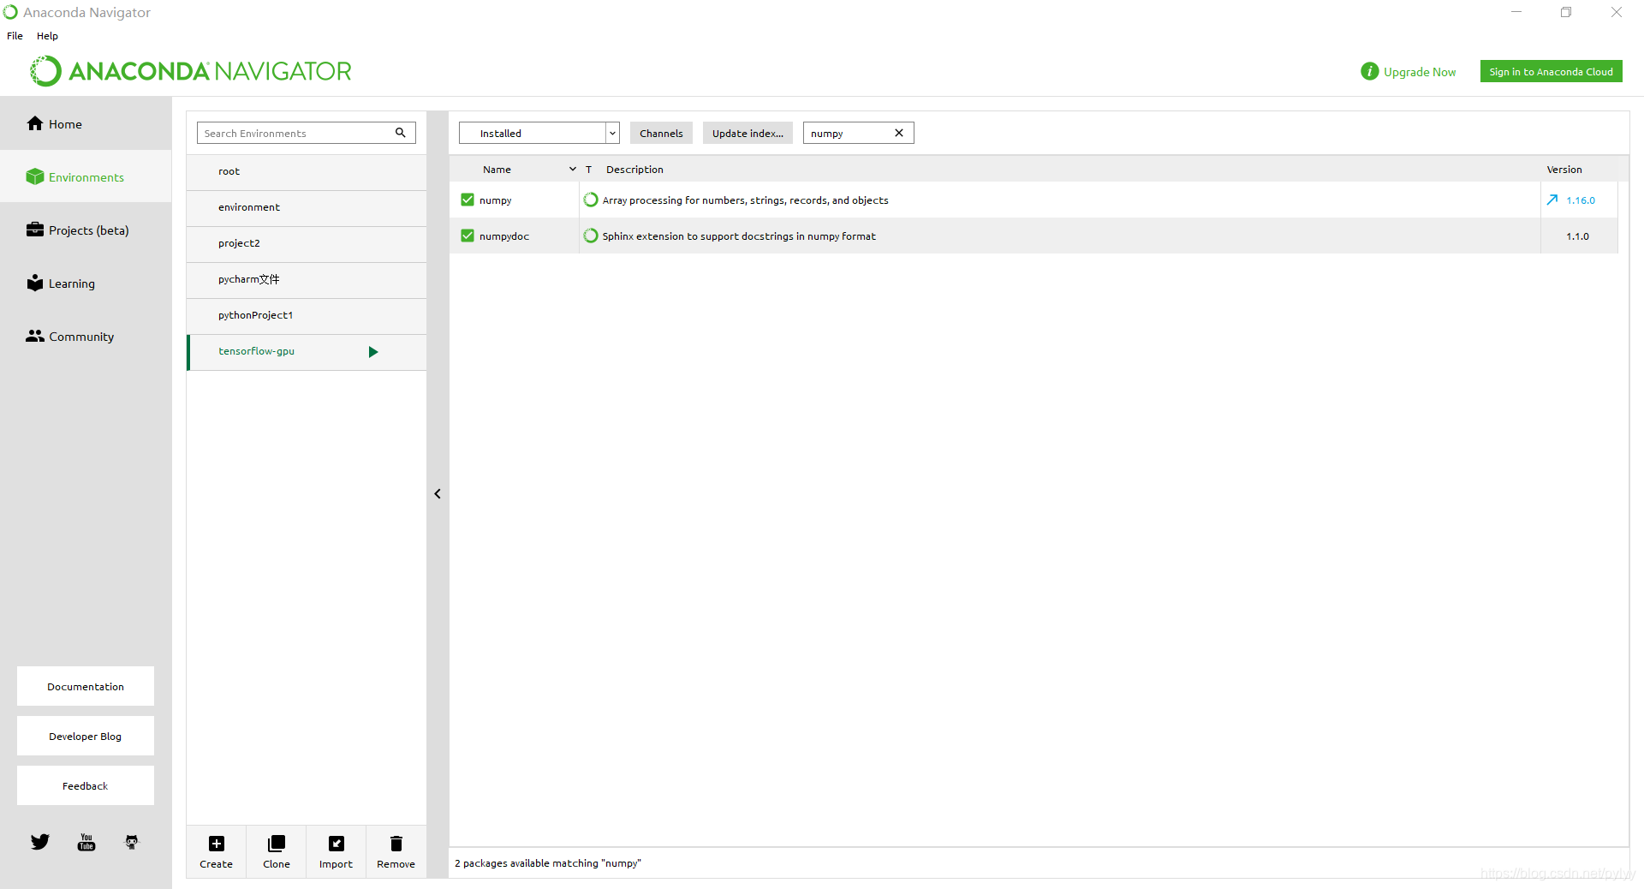1644x889 pixels.
Task: Click the Upgrade Now link
Action: tap(1420, 72)
